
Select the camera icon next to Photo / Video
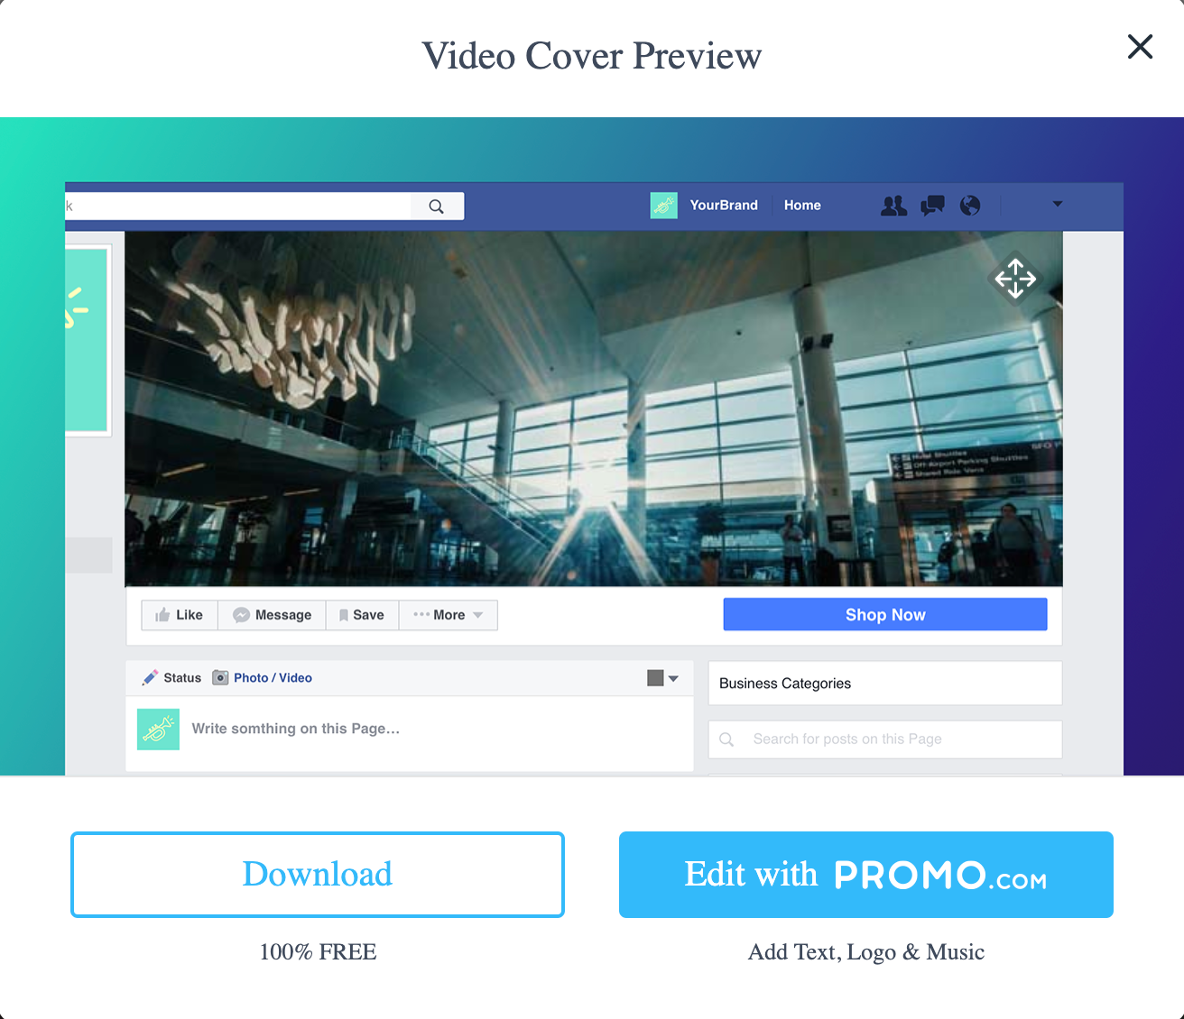[221, 677]
